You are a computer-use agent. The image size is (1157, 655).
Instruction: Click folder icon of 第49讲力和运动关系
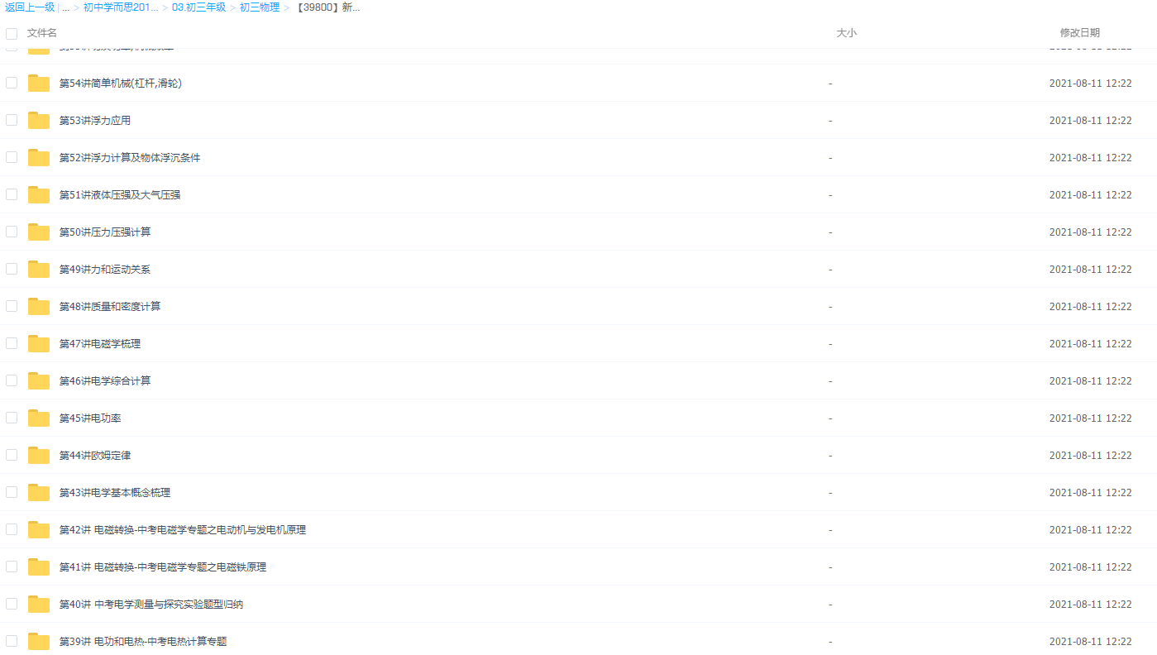[x=39, y=269]
